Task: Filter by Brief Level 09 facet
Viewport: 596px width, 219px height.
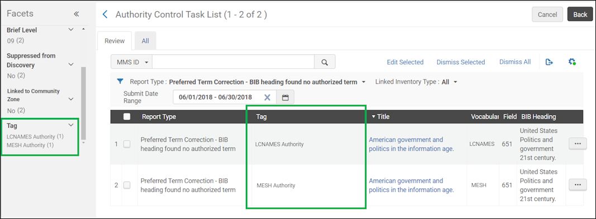Action: [16, 40]
